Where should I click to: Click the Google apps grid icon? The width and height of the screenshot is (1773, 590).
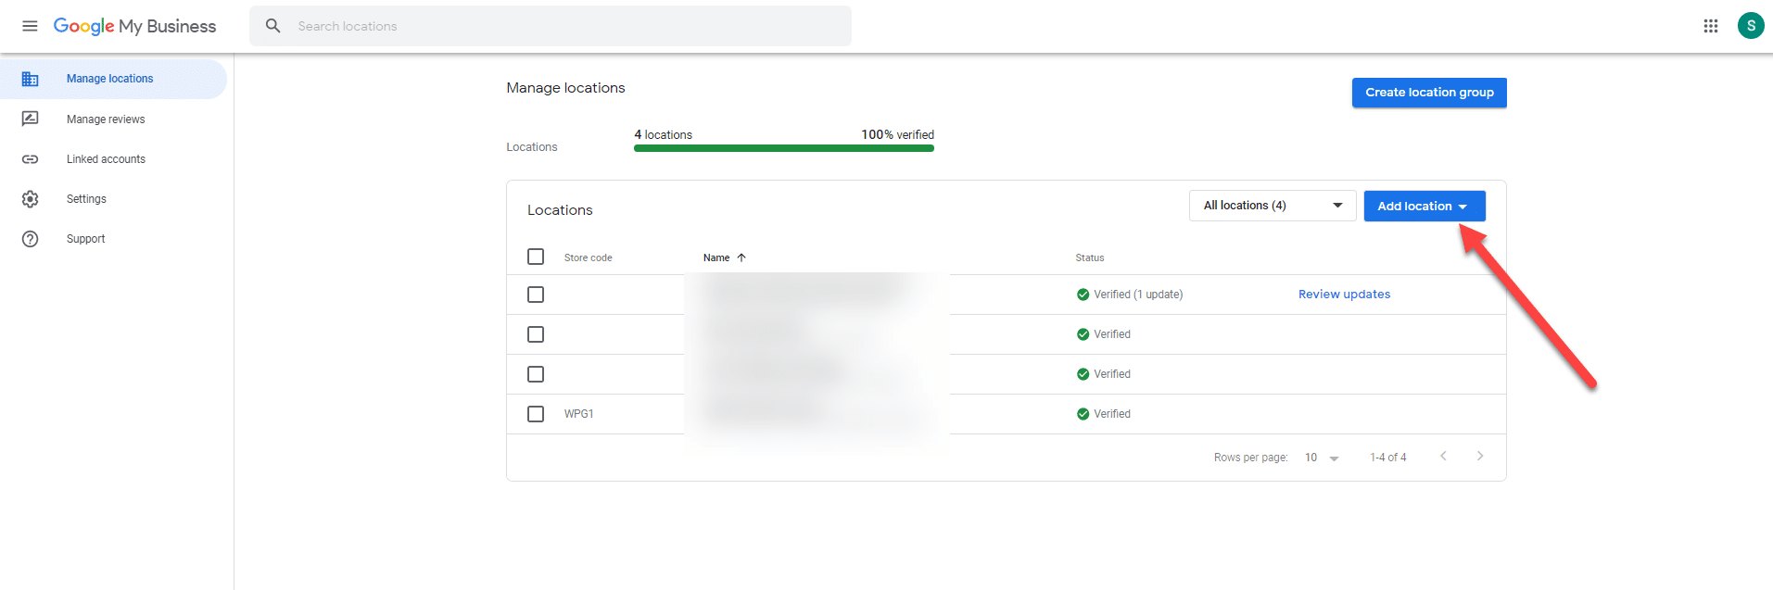1710,26
